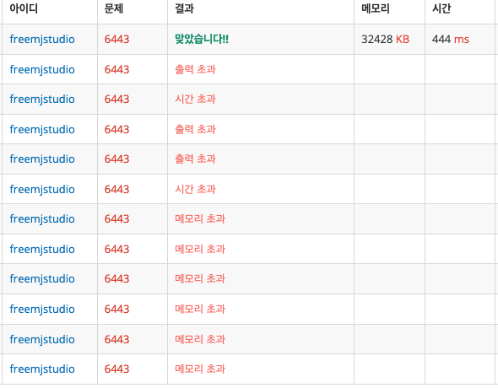Image resolution: width=498 pixels, height=388 pixels.
Task: Click the second 출력 초과 result
Action: click(x=195, y=129)
